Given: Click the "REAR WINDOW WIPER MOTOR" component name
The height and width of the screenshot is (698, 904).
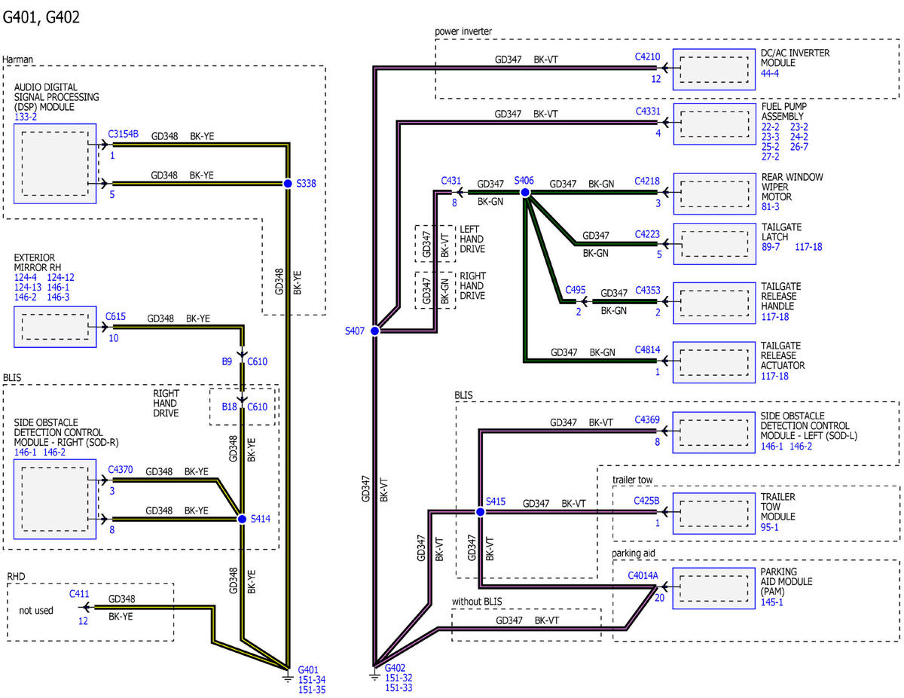Looking at the screenshot, I should (x=792, y=187).
